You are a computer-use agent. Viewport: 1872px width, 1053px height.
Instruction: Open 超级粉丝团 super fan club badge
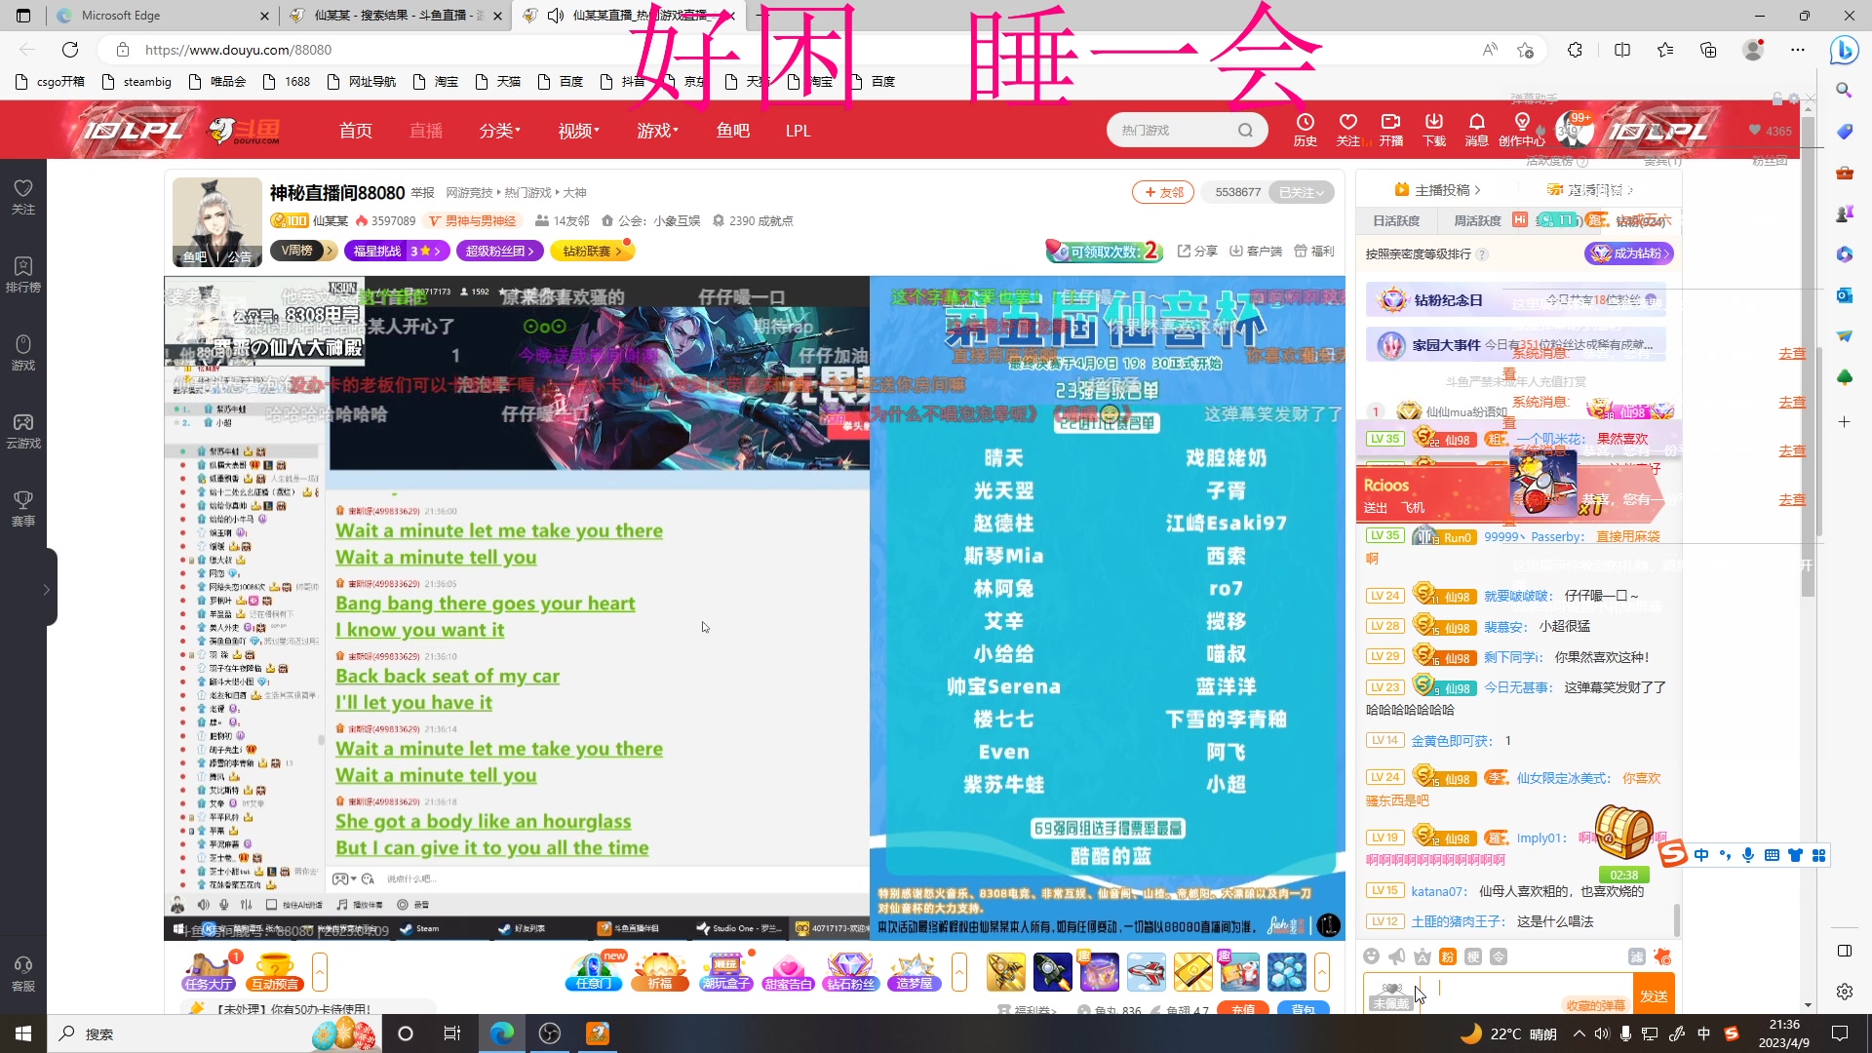tap(499, 251)
